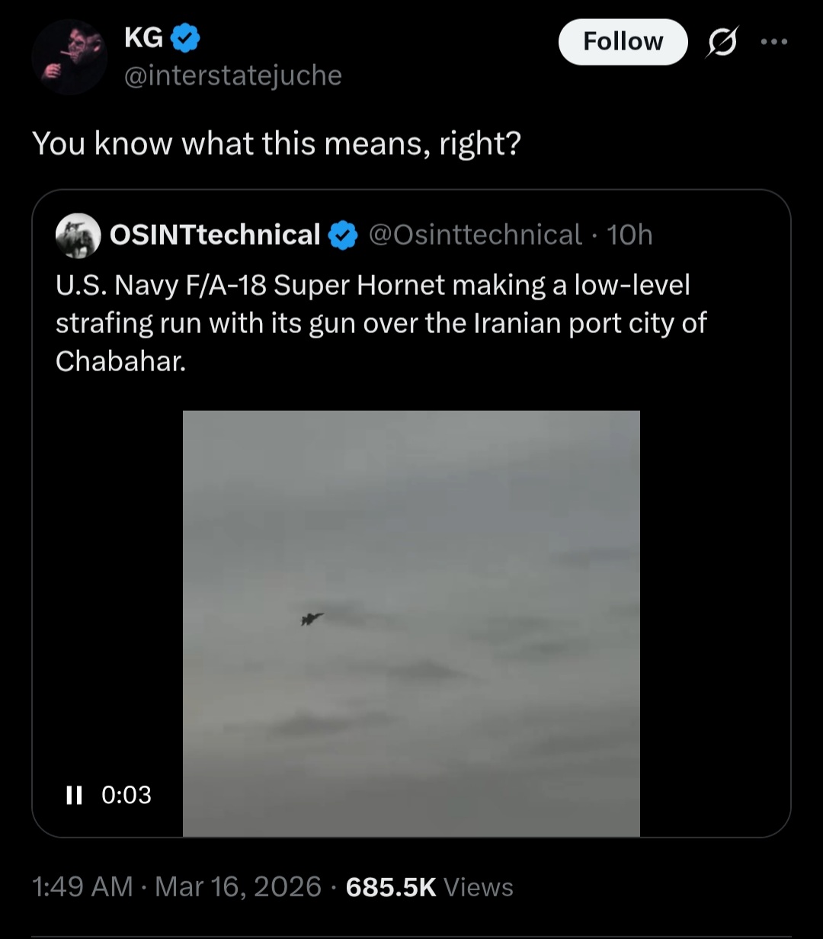Open OSINTtechnical's small profile avatar
The height and width of the screenshot is (939, 823).
[x=78, y=236]
